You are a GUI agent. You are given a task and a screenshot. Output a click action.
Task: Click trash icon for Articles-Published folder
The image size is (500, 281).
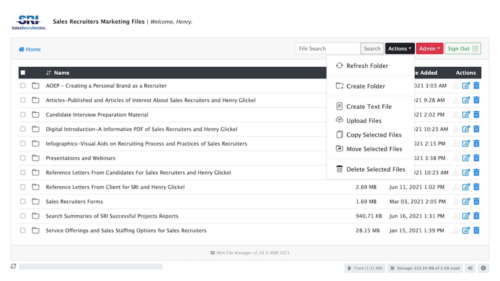point(476,100)
